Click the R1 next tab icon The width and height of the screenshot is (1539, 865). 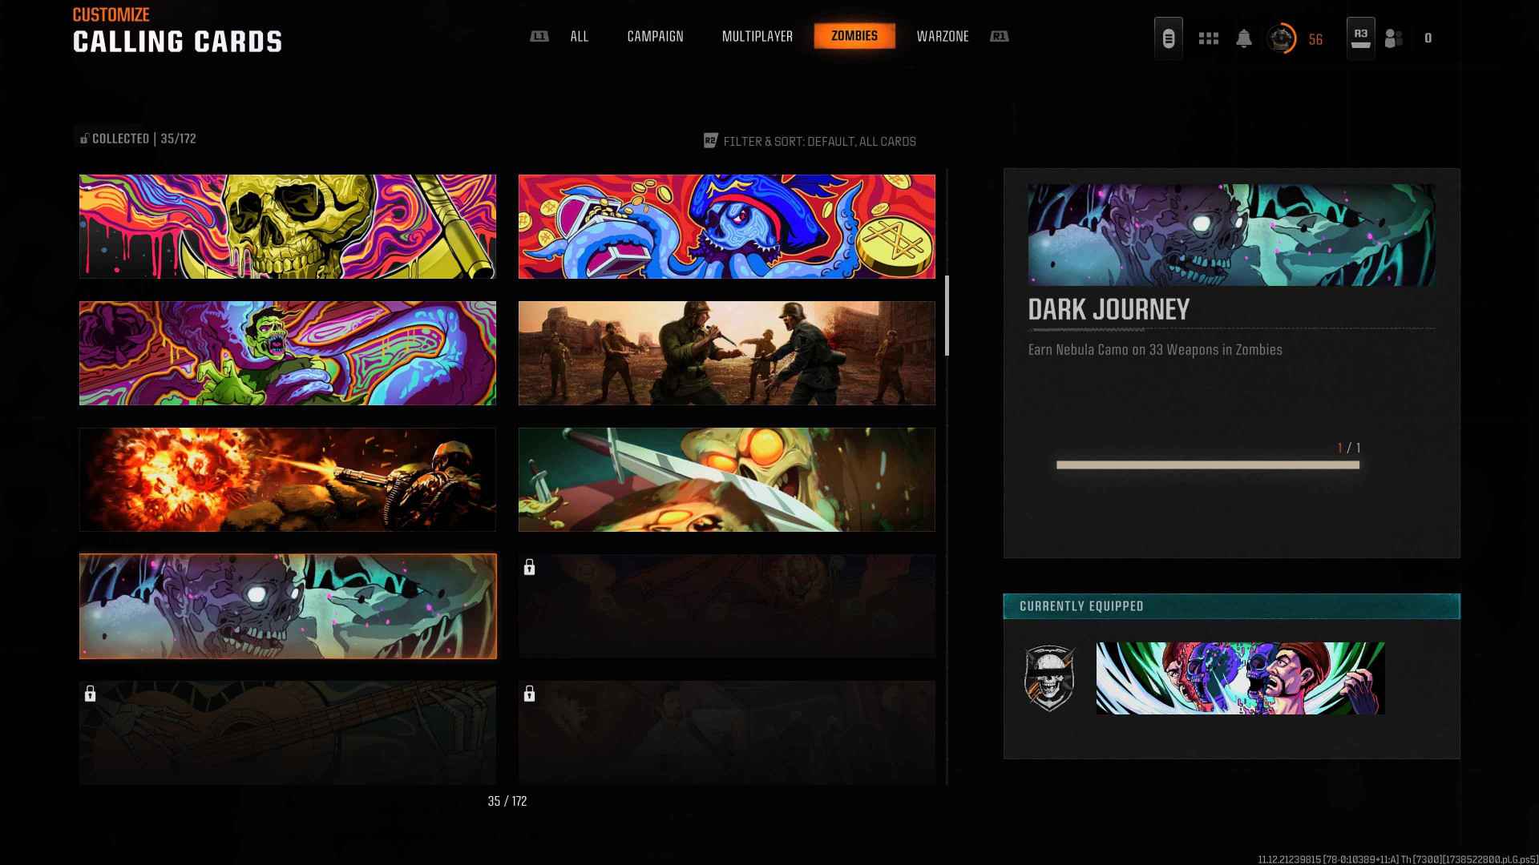pyautogui.click(x=999, y=36)
